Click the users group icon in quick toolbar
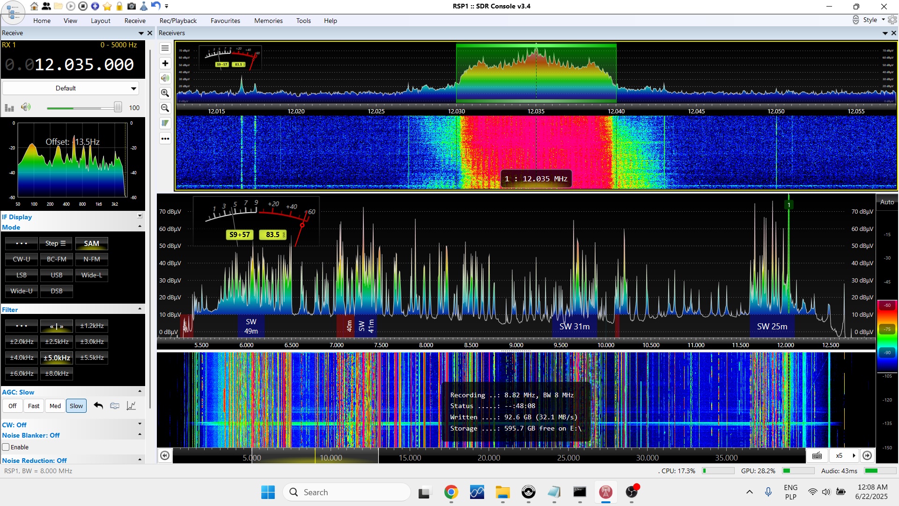Screen dimensions: 899x506 [x=46, y=6]
